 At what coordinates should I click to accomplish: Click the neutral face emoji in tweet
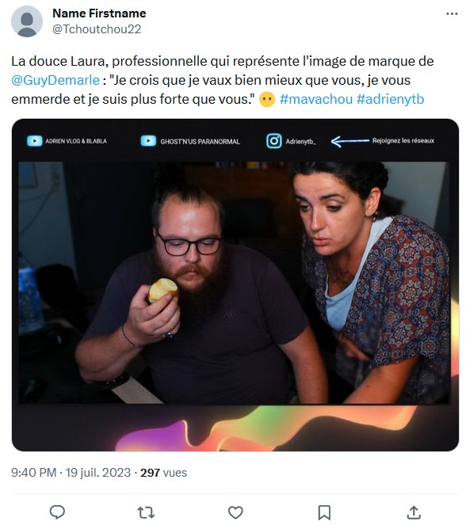coord(267,100)
